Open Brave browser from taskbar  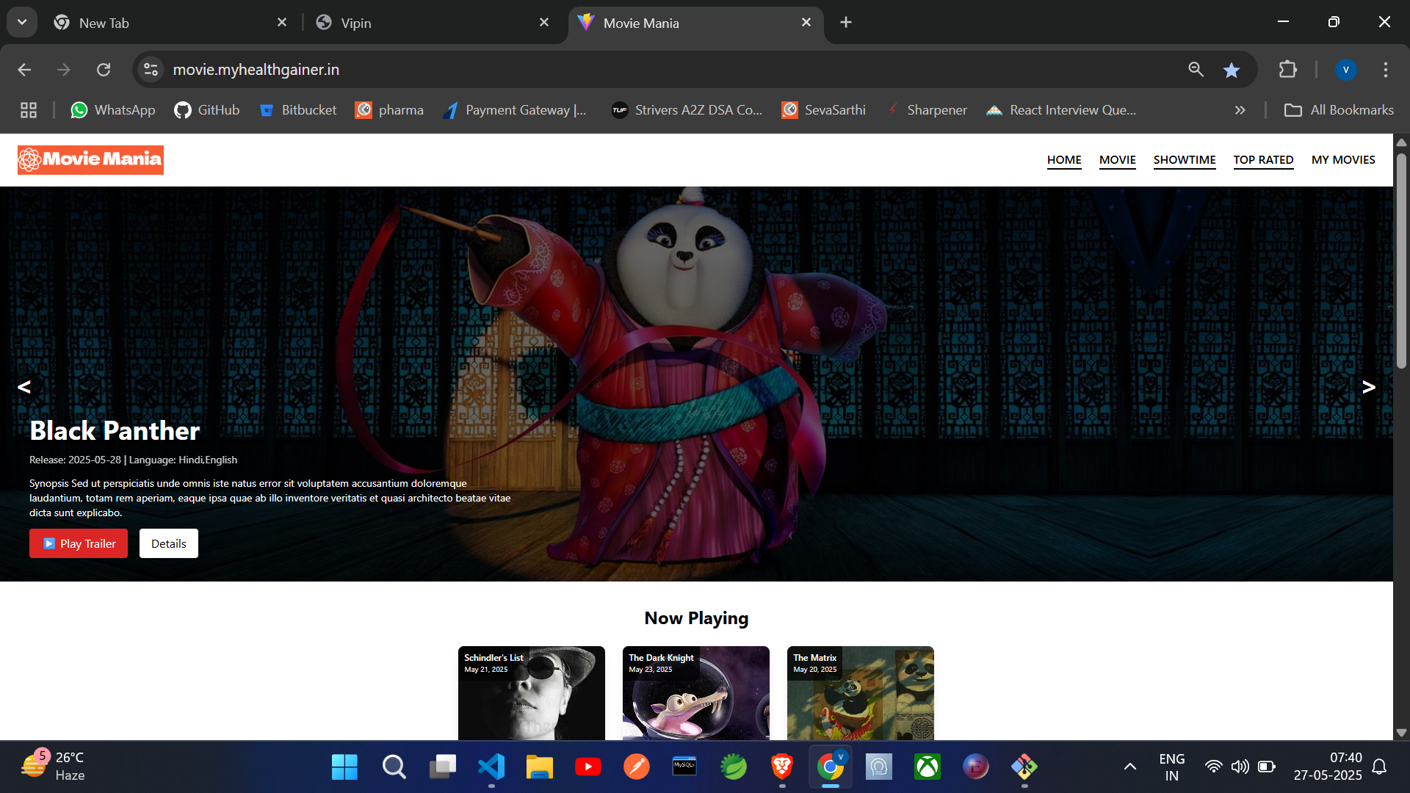point(782,767)
